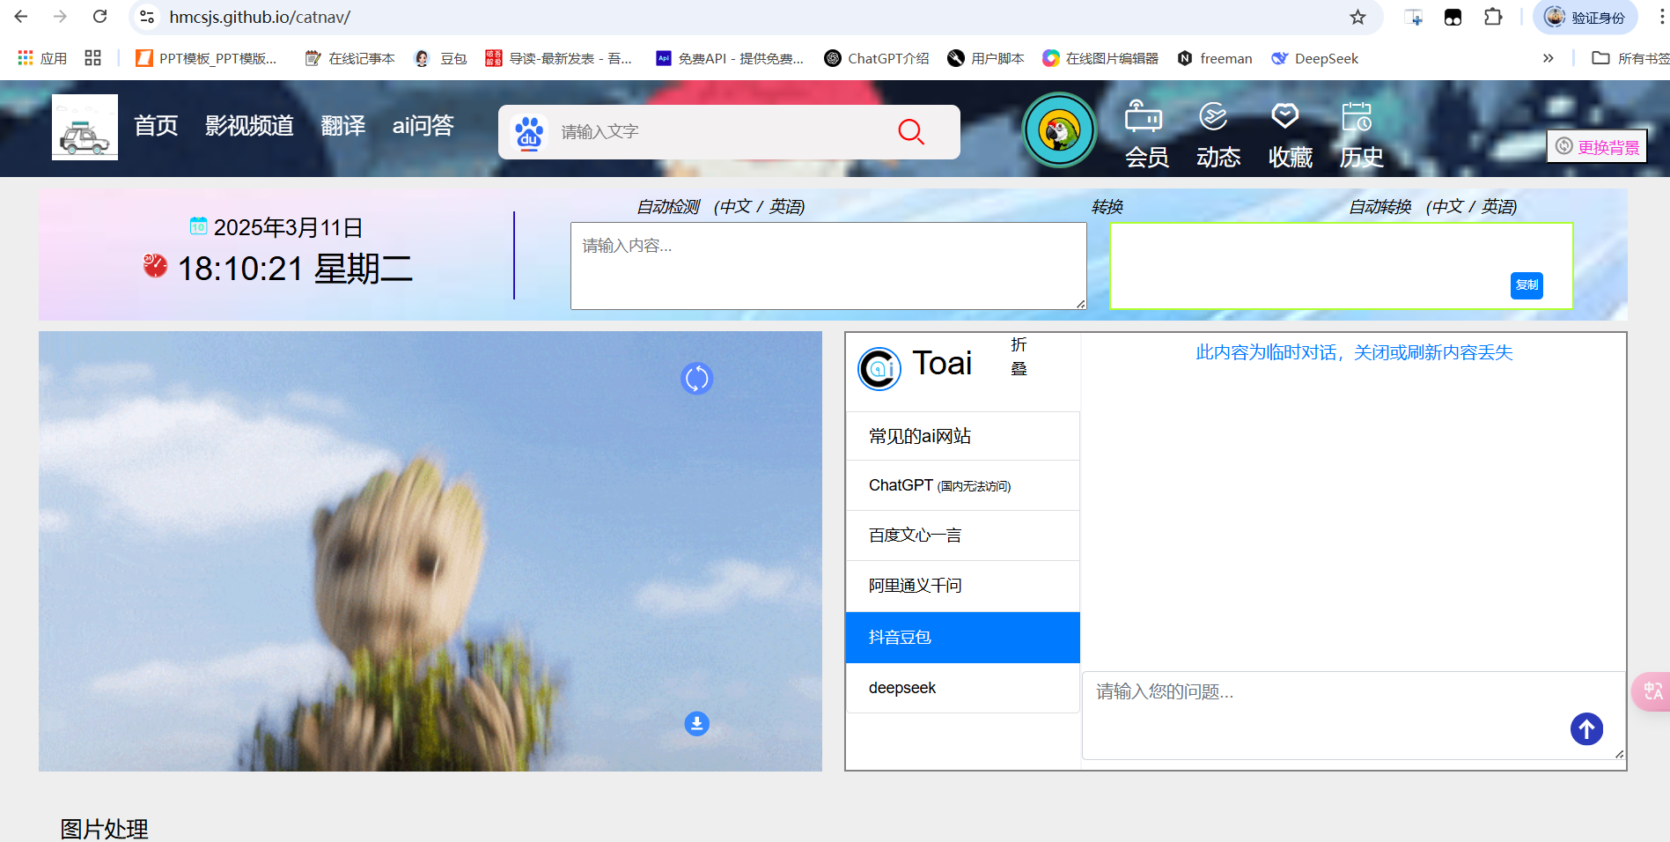Go to the 翻译 navigation item
1670x842 pixels.
[342, 126]
